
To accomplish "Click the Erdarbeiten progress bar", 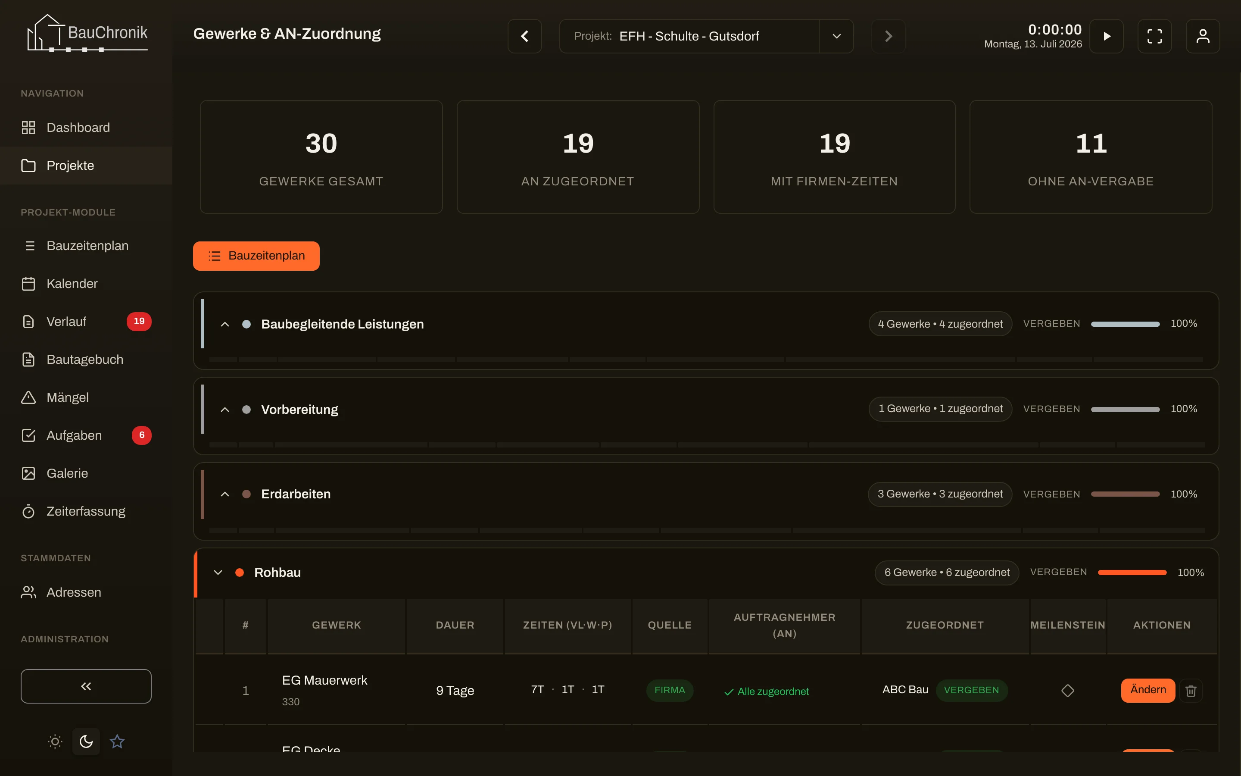I will click(x=1125, y=494).
